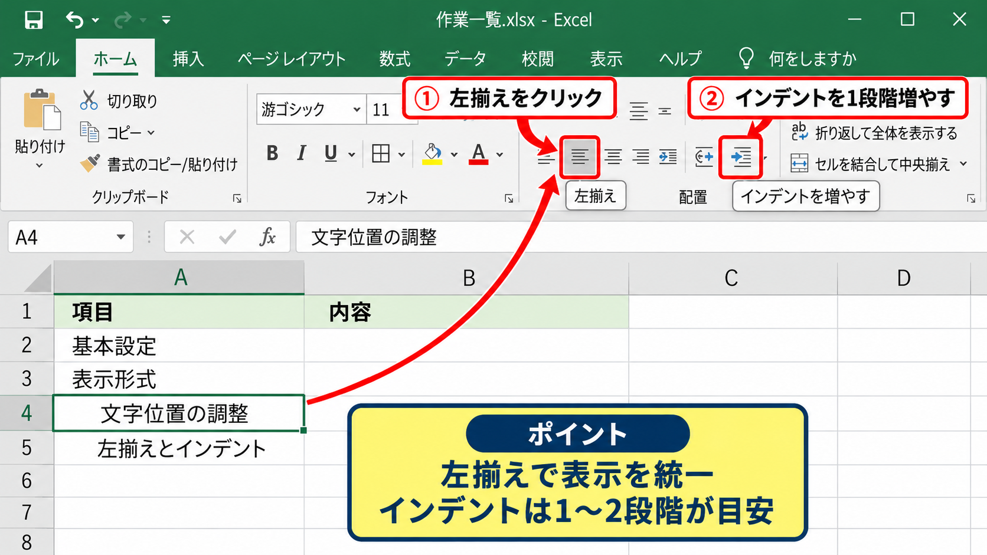
Task: Open the ファイル tab
Action: (36, 58)
